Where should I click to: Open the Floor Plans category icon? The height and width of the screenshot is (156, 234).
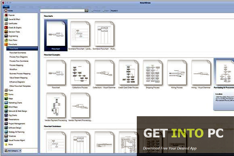[6, 40]
